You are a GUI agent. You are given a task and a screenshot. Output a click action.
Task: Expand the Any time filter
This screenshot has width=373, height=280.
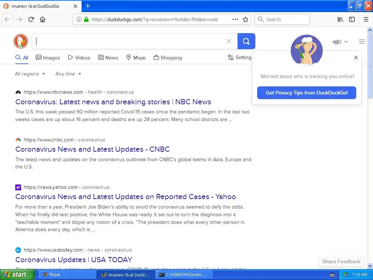click(68, 74)
